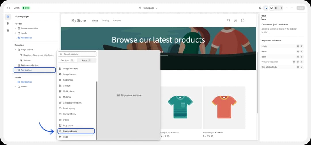Choose Custom Liquid section
This screenshot has width=311, height=145.
[76, 131]
